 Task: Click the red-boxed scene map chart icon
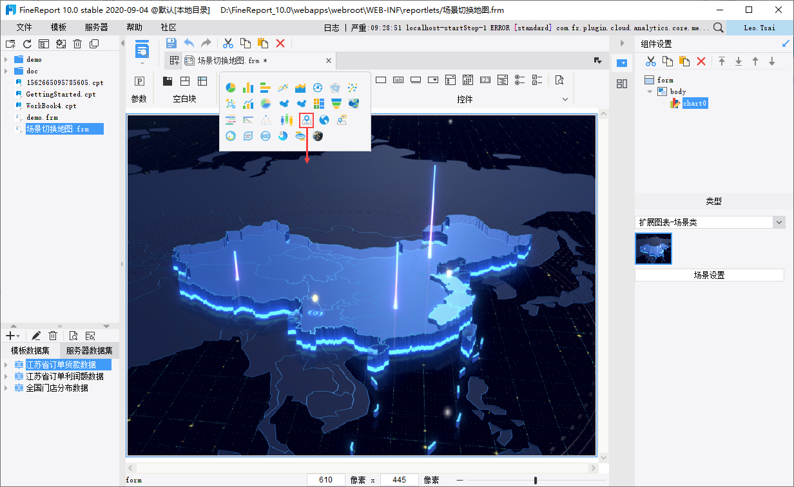(x=307, y=120)
